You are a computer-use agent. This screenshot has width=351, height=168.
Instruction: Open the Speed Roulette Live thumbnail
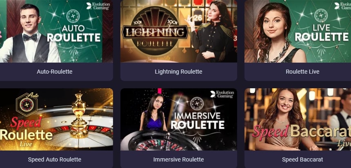pyautogui.click(x=56, y=119)
